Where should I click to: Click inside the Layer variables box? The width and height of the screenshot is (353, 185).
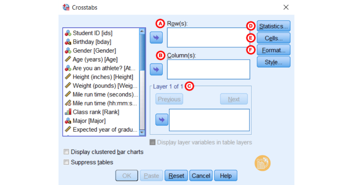point(209,120)
